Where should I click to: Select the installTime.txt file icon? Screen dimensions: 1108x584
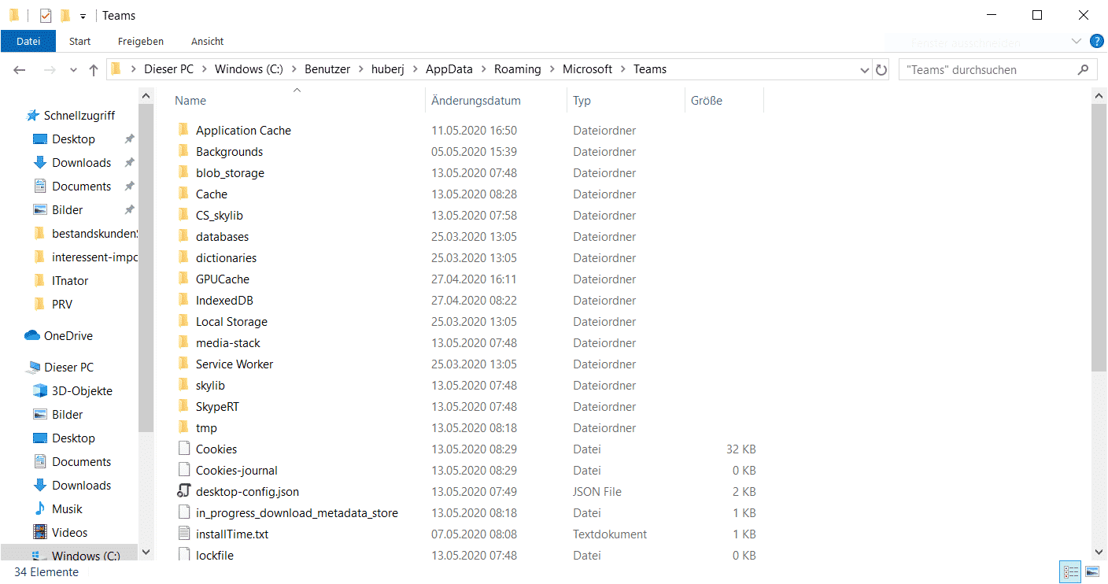point(183,534)
